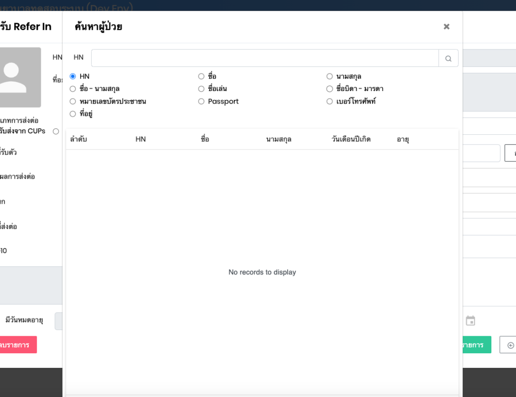Select the HN radio option
This screenshot has width=516, height=397.
(x=73, y=76)
